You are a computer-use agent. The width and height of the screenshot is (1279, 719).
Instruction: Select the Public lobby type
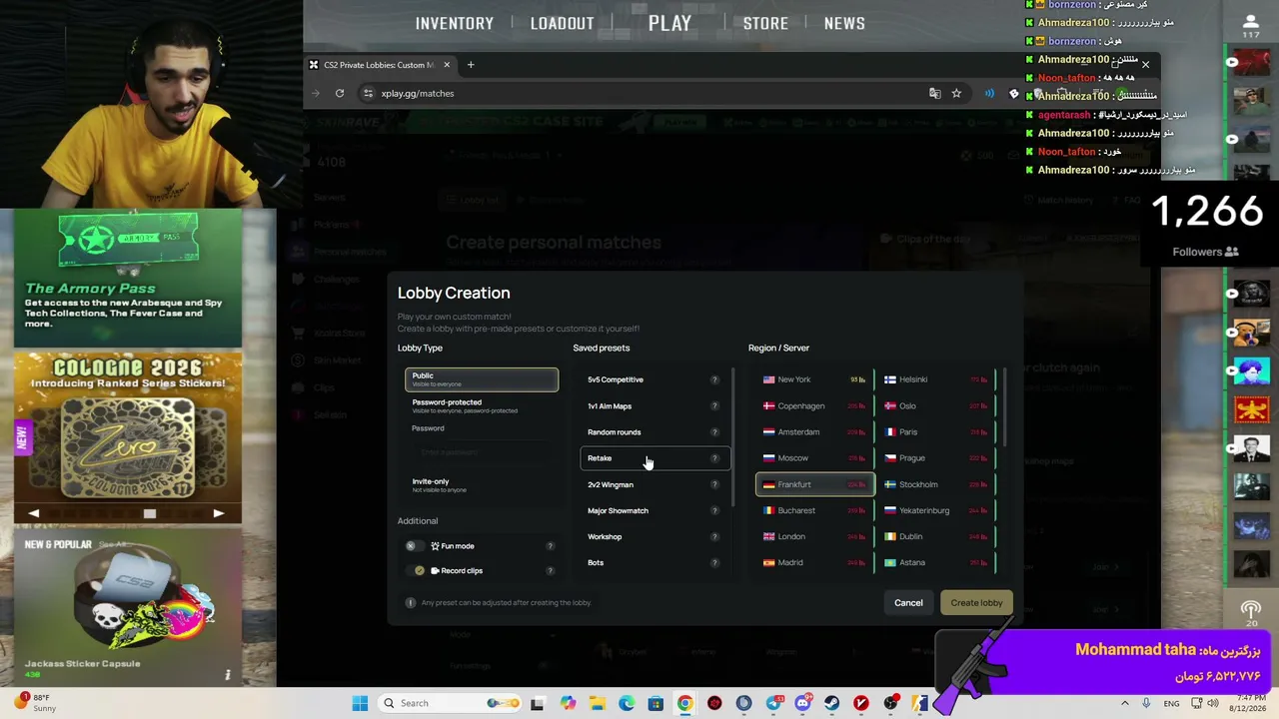tap(482, 379)
